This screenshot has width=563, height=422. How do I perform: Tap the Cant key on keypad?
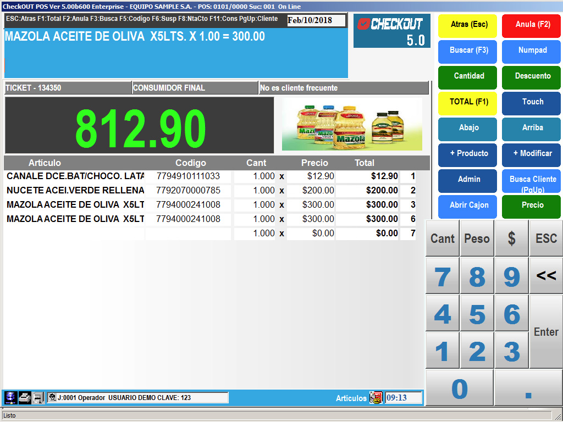tap(443, 238)
